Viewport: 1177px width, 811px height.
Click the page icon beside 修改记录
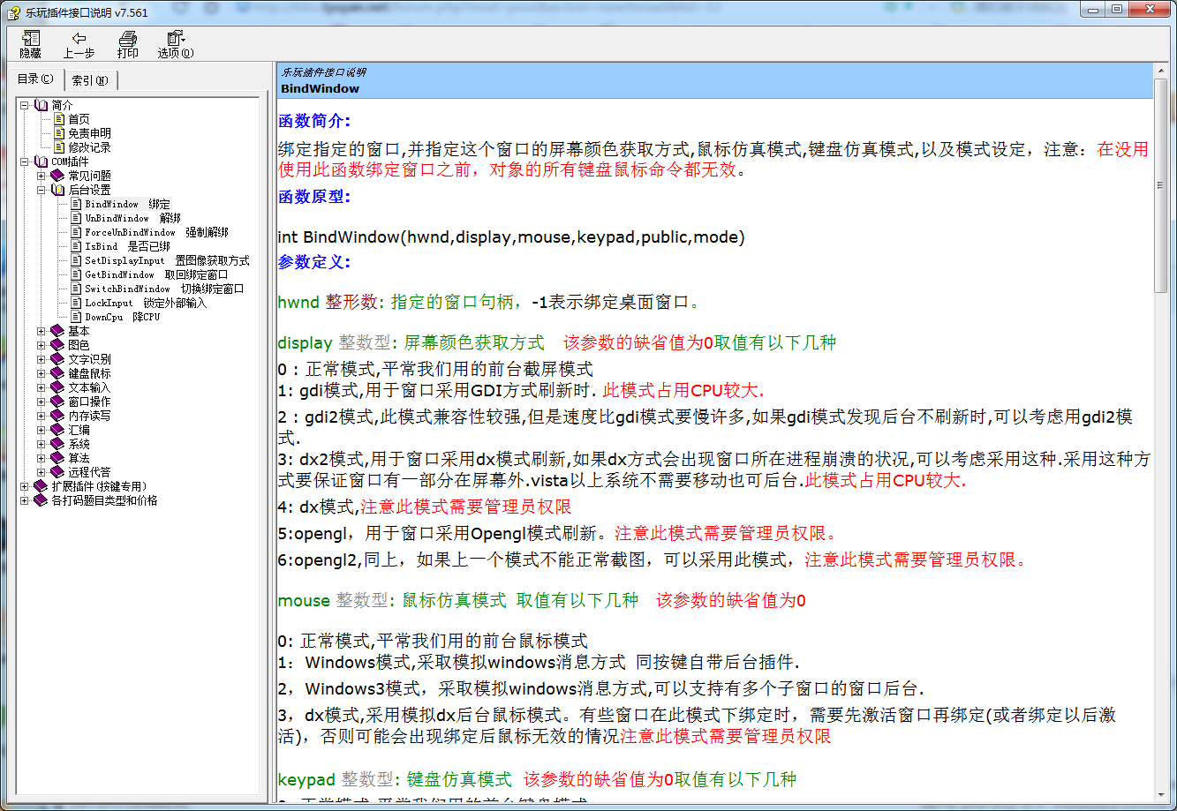click(59, 147)
